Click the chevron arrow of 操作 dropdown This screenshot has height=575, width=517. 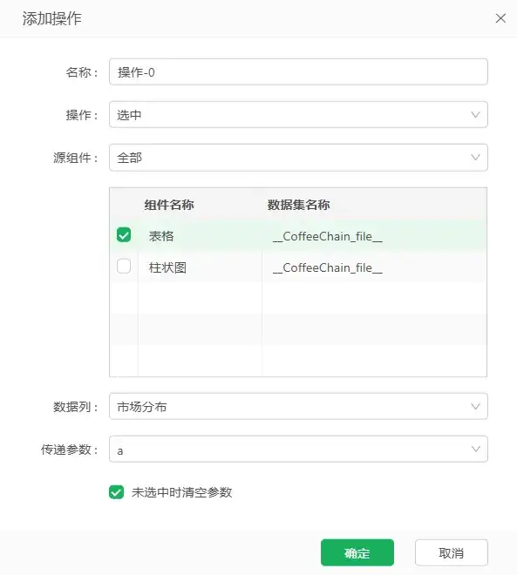click(x=475, y=115)
